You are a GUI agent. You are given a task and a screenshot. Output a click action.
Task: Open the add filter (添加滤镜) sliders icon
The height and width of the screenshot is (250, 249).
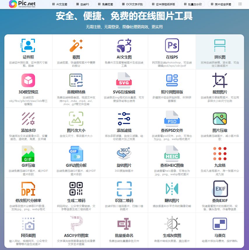pos(124,118)
